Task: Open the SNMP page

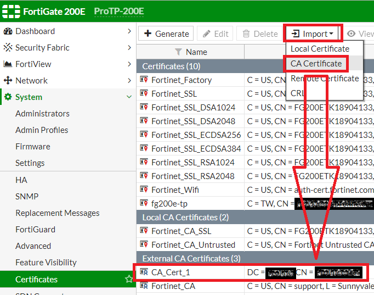Action: coord(27,196)
